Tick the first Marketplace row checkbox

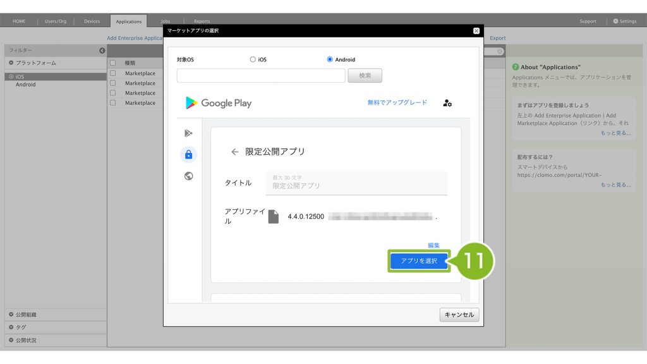click(113, 73)
